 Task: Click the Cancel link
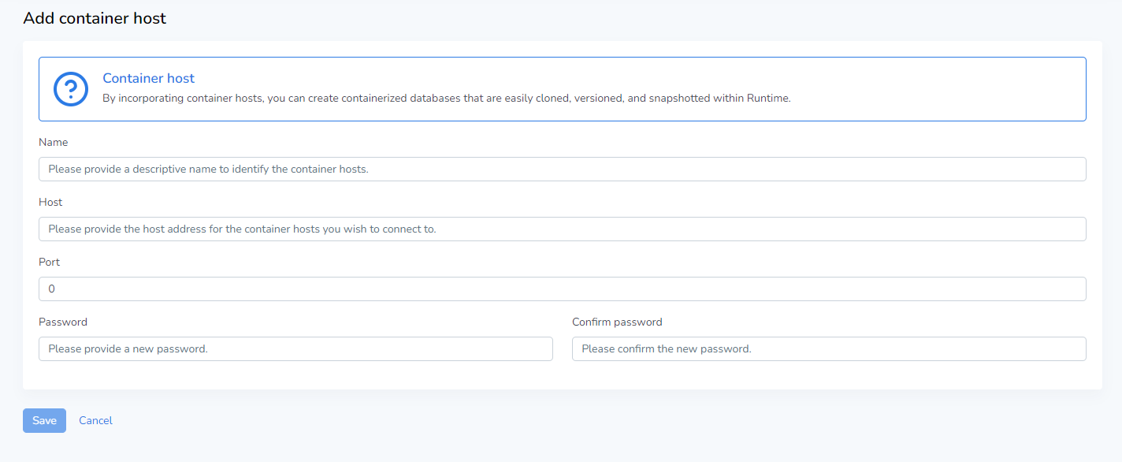[95, 421]
